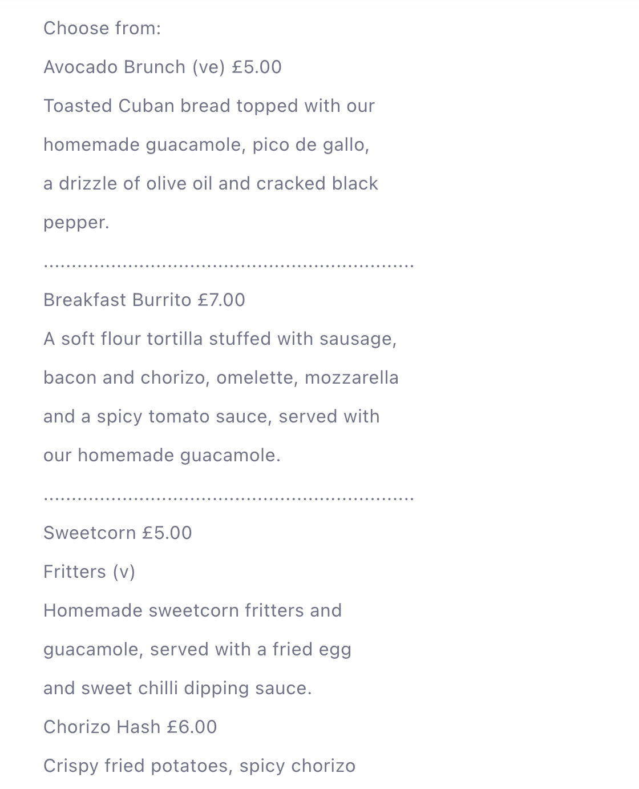Click the "Fritters (v)" text
The height and width of the screenshot is (789, 639).
89,572
